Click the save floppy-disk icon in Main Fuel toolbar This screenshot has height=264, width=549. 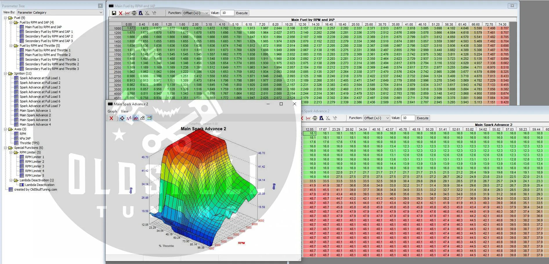114,13
